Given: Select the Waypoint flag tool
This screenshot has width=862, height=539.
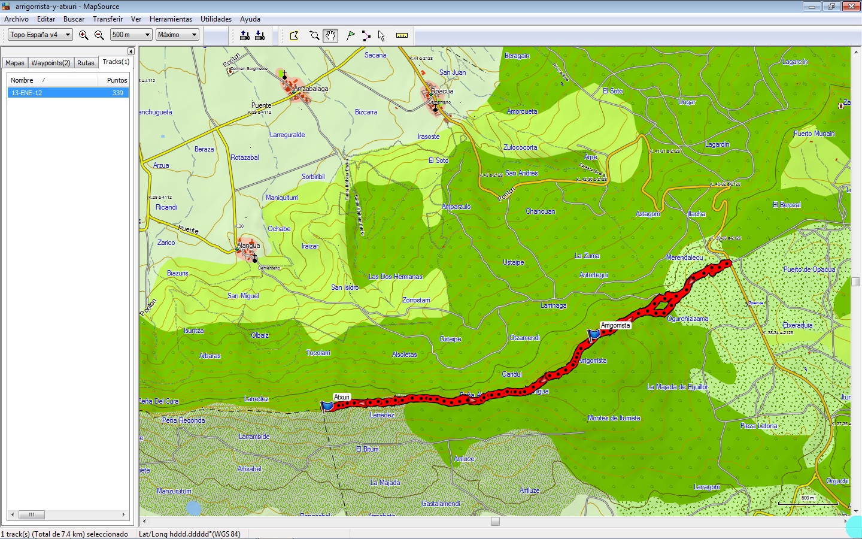Looking at the screenshot, I should pyautogui.click(x=351, y=35).
